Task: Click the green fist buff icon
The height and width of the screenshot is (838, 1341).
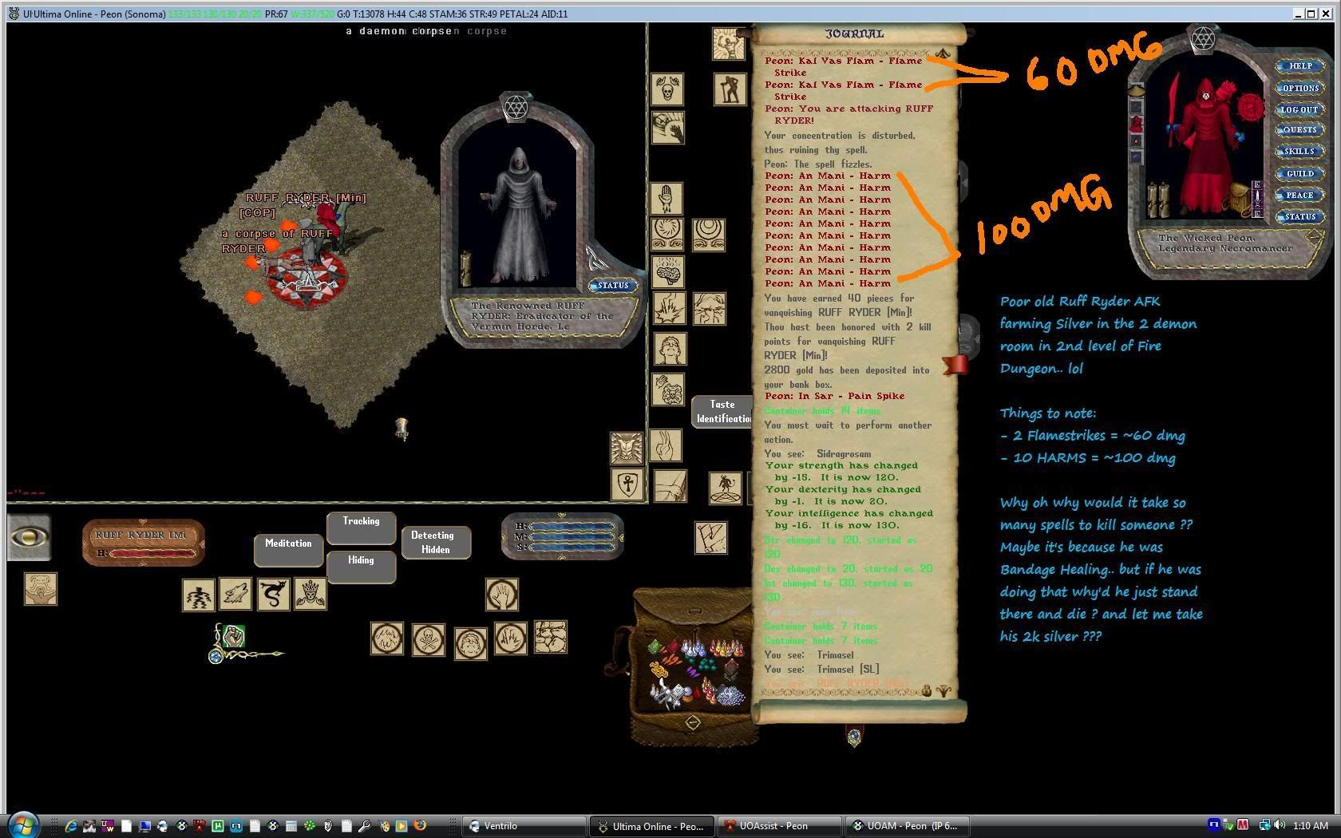Action: point(232,636)
